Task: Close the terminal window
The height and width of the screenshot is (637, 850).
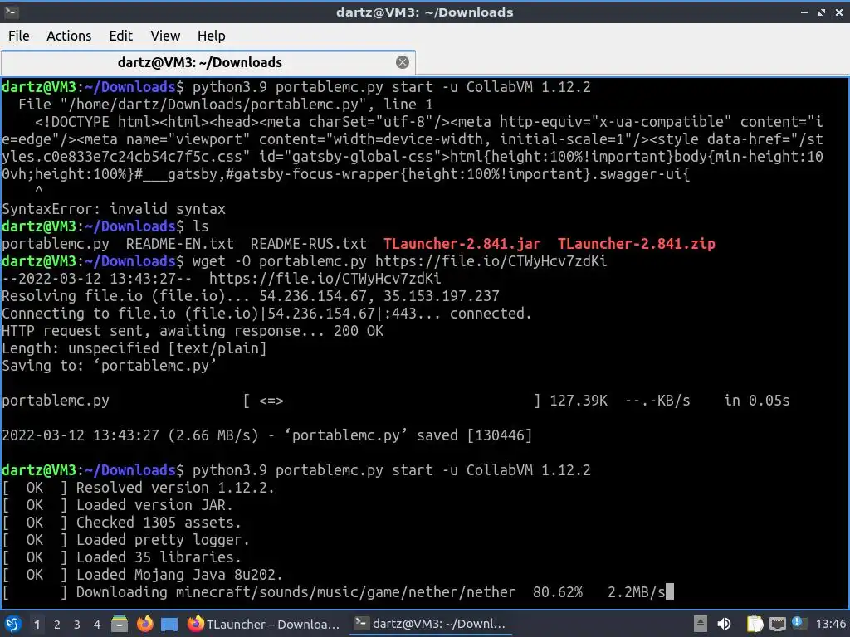Action: coord(839,12)
